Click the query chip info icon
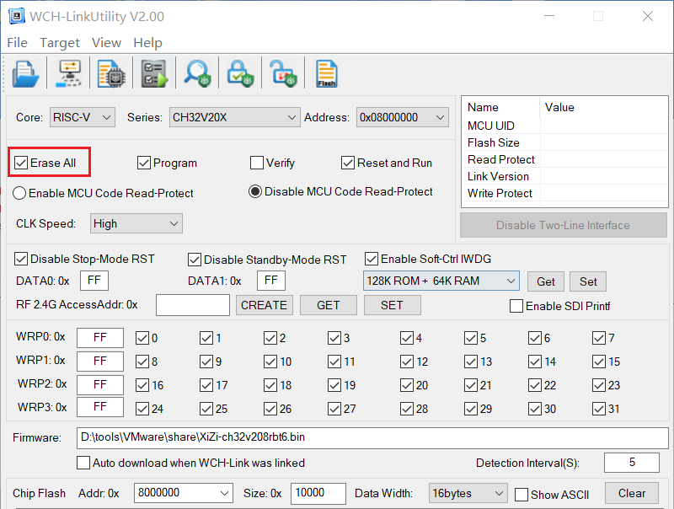The height and width of the screenshot is (509, 674). point(111,74)
